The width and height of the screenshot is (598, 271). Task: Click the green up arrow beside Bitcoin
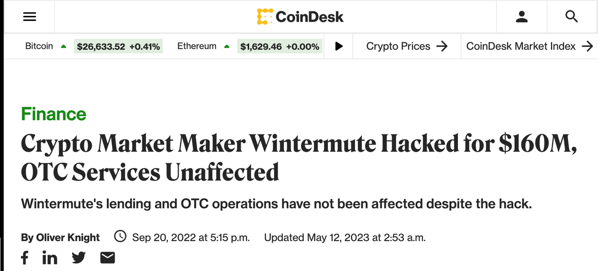point(63,47)
